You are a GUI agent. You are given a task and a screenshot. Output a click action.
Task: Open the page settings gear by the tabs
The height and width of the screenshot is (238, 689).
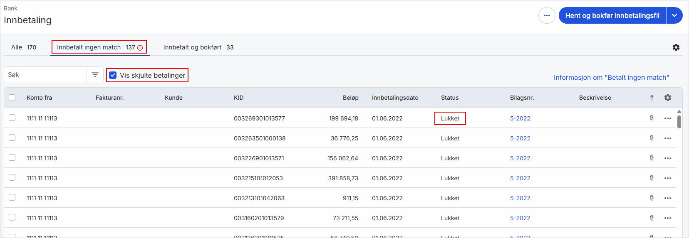676,47
